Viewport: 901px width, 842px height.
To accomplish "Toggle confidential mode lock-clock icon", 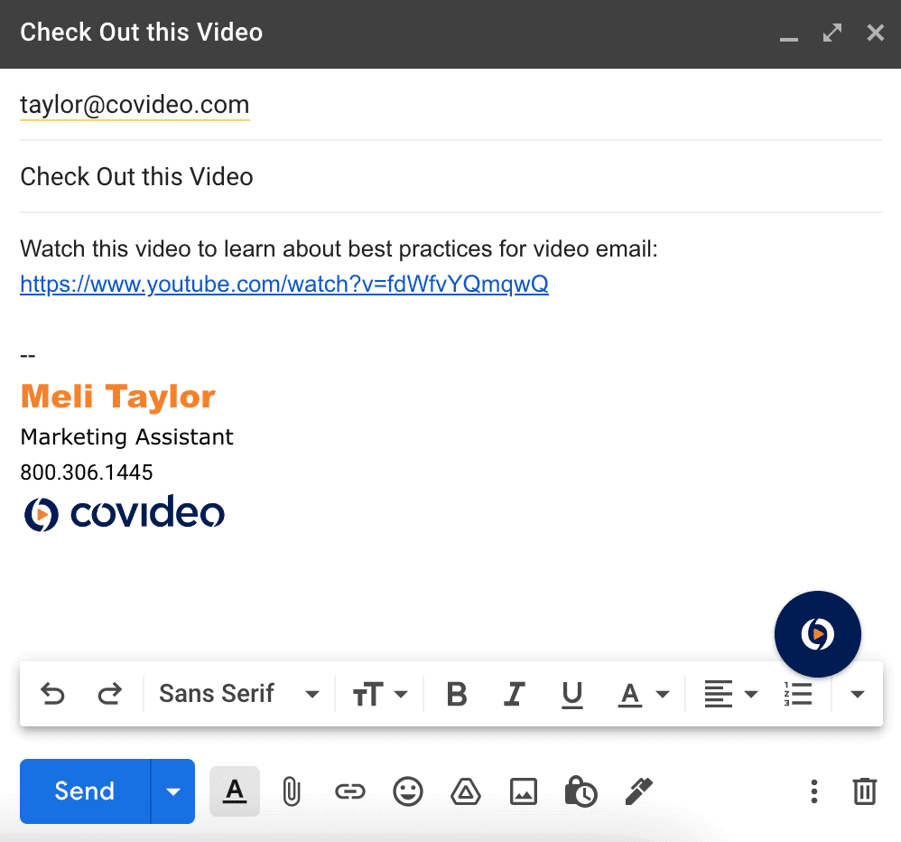I will click(x=581, y=791).
